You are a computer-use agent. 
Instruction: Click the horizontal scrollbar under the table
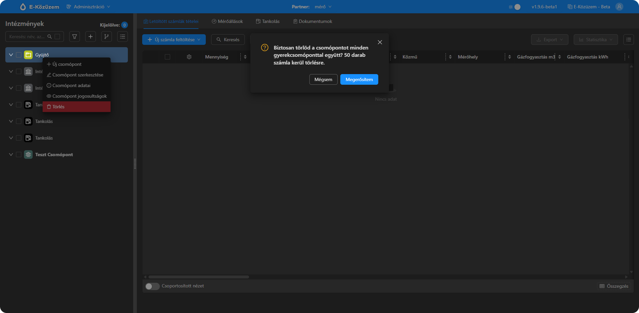point(199,277)
